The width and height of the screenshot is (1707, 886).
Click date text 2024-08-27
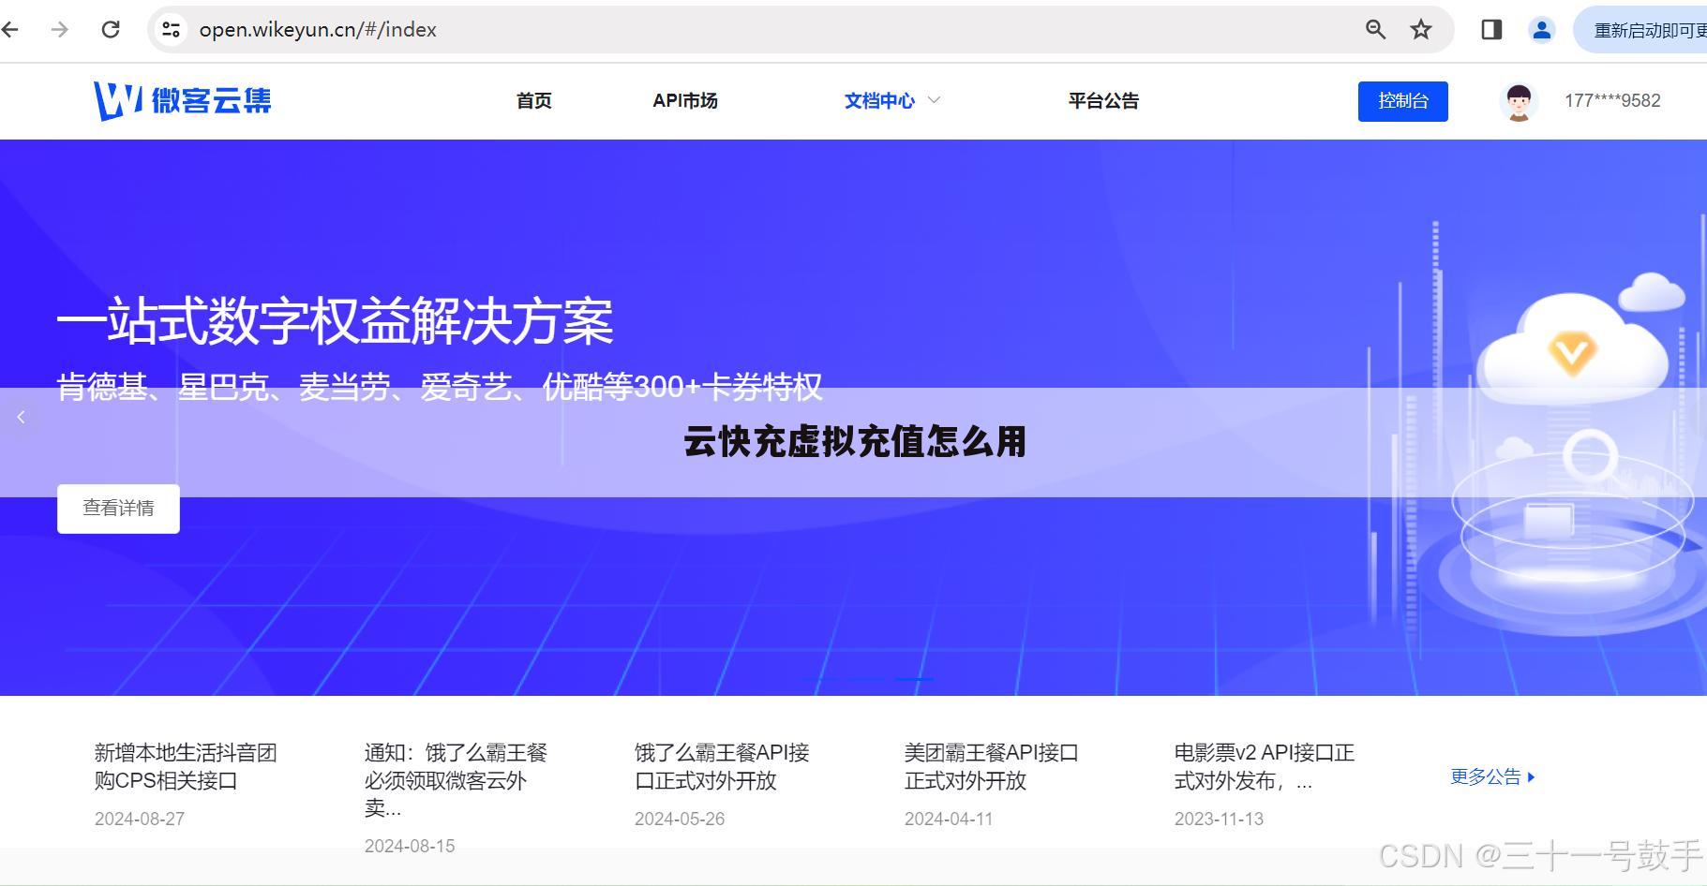pos(140,819)
